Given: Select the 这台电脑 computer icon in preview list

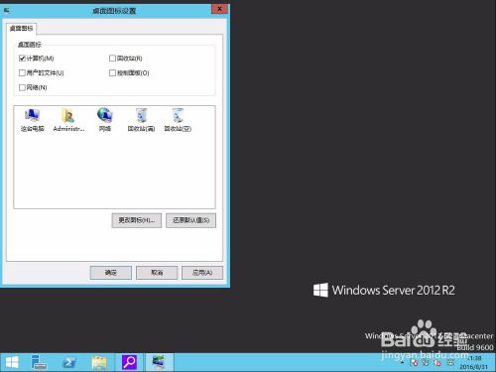Looking at the screenshot, I should tap(32, 120).
